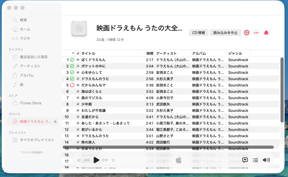Click the red import progress icon in header
This screenshot has height=177, width=288.
[x=246, y=33]
